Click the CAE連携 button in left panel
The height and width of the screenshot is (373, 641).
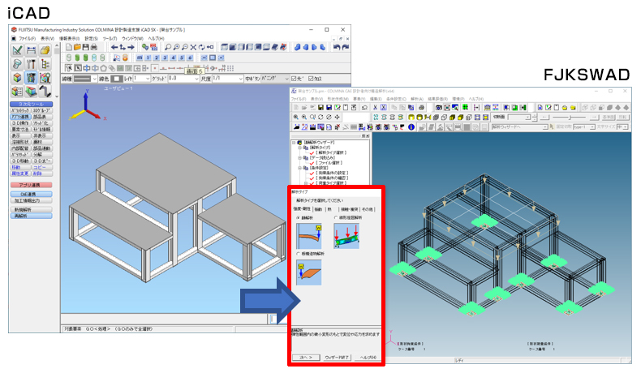click(x=31, y=194)
